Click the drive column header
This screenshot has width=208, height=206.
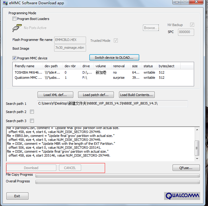coord(87,66)
